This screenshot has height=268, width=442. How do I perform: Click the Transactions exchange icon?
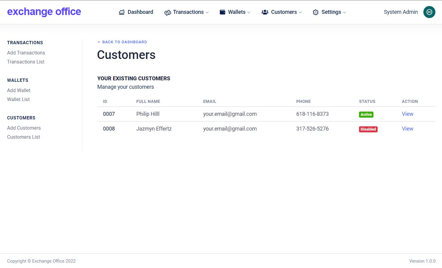pos(167,13)
